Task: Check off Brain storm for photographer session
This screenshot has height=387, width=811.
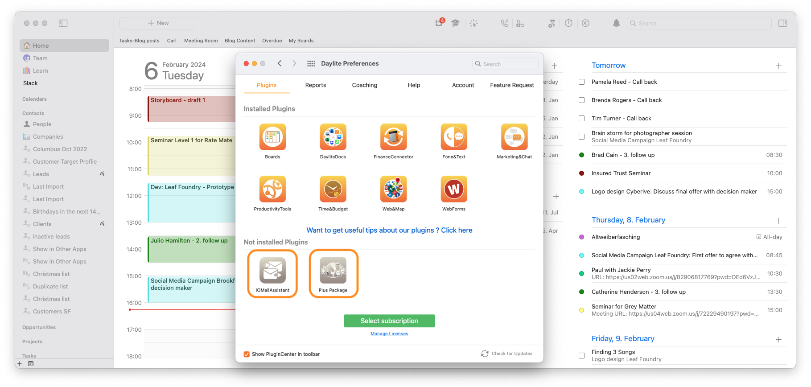Action: [581, 137]
